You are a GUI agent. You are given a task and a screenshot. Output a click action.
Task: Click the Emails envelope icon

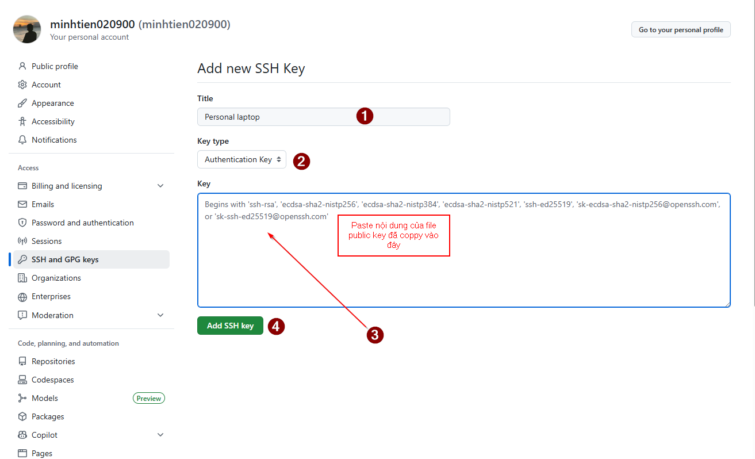22,204
